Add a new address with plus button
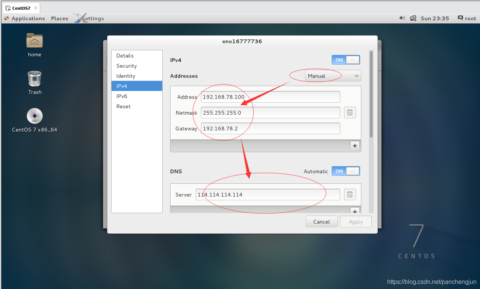 (x=355, y=146)
